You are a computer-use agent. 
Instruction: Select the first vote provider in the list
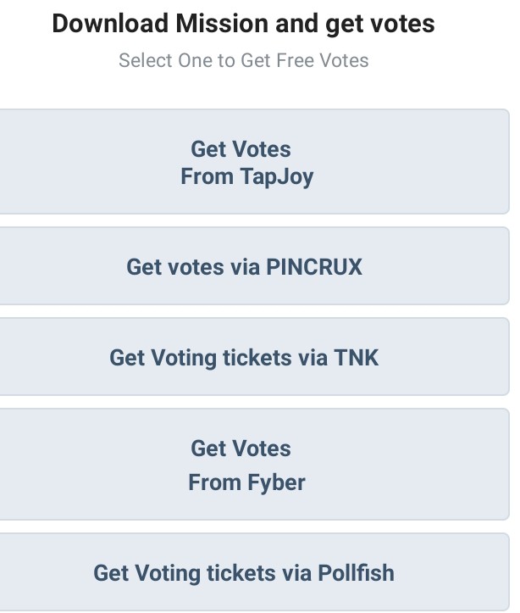pos(252,162)
